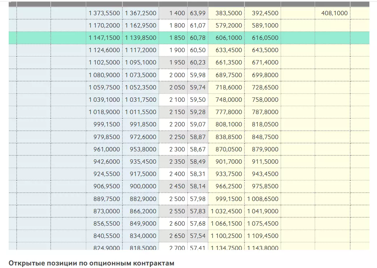Click strike 2 100 cell
Image resolution: width=377 pixels, height=268 pixels.
173,100
